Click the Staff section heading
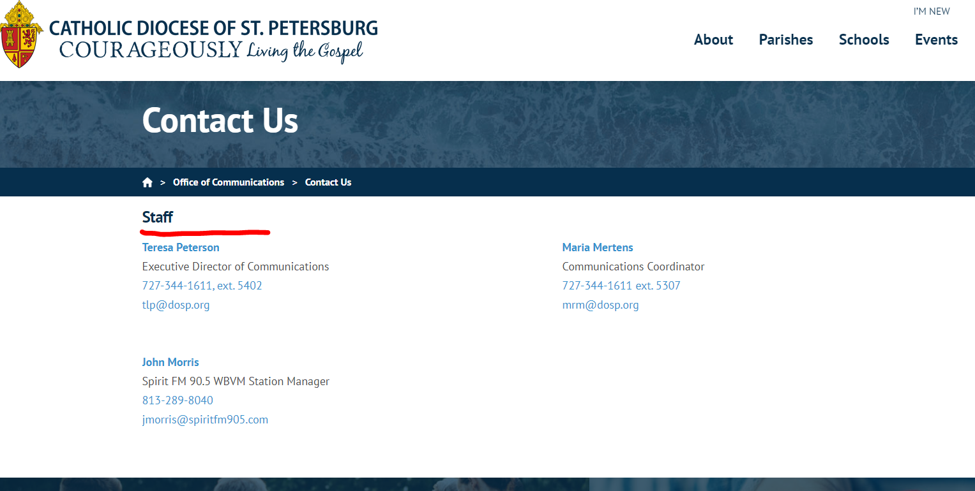 pos(158,217)
